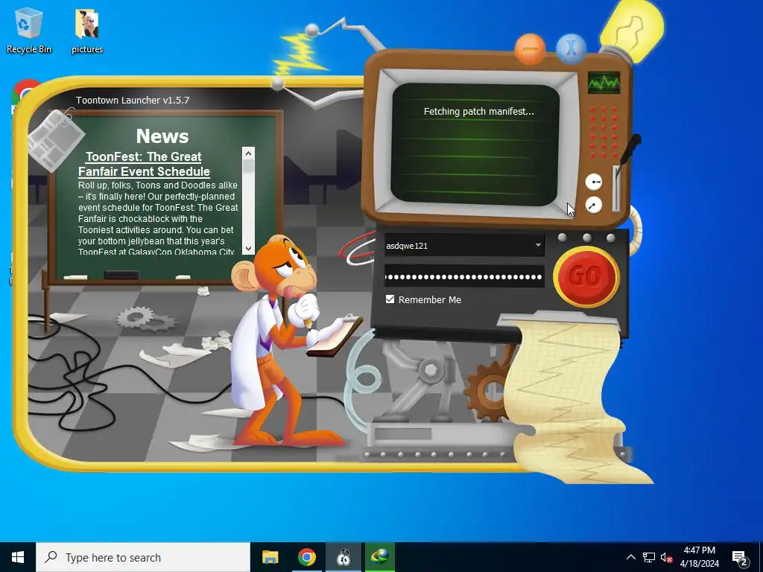
Task: Open the Recycle Bin desktop icon
Action: coord(29,30)
